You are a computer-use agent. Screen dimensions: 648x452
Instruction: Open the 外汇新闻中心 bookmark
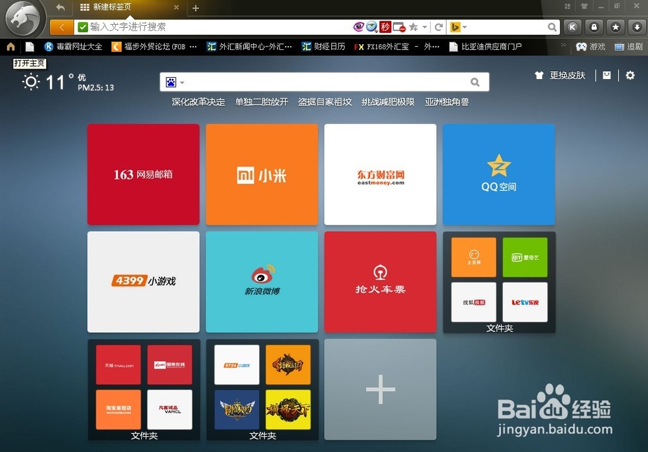tap(249, 47)
